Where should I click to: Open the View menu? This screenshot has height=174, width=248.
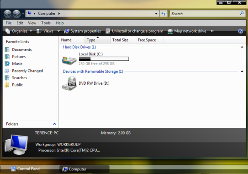coord(32,23)
